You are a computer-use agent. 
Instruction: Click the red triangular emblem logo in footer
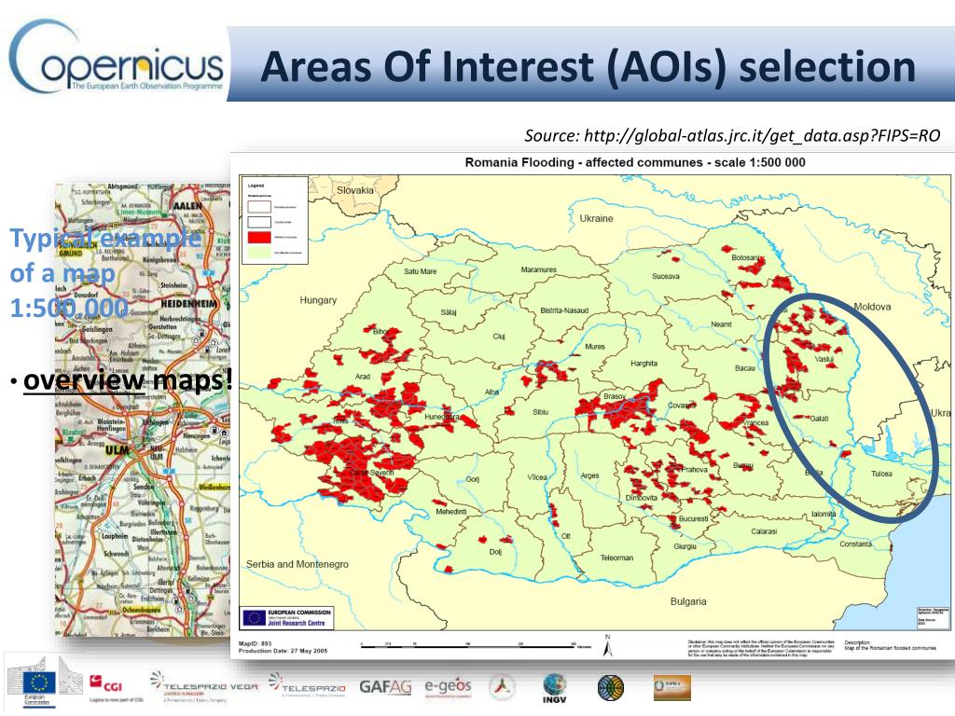501,687
